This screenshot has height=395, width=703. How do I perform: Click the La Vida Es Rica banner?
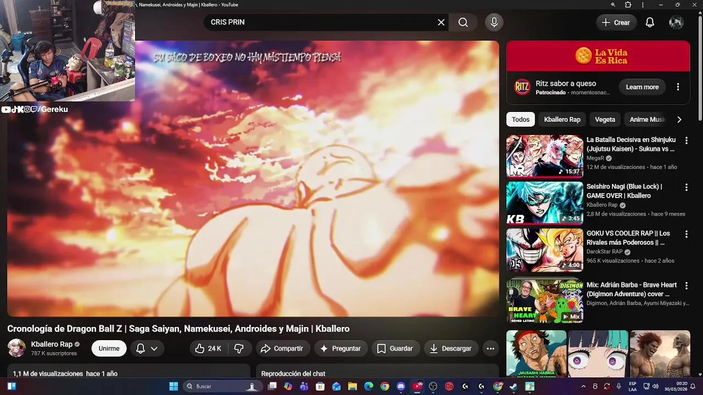click(x=598, y=56)
